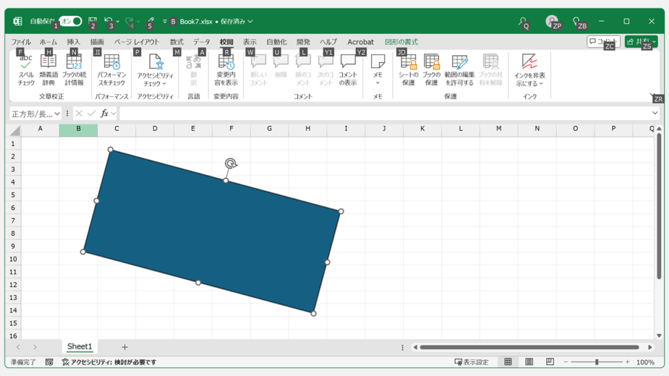Click Protect Workbook (ブックの保護)
The width and height of the screenshot is (669, 376).
pyautogui.click(x=431, y=70)
